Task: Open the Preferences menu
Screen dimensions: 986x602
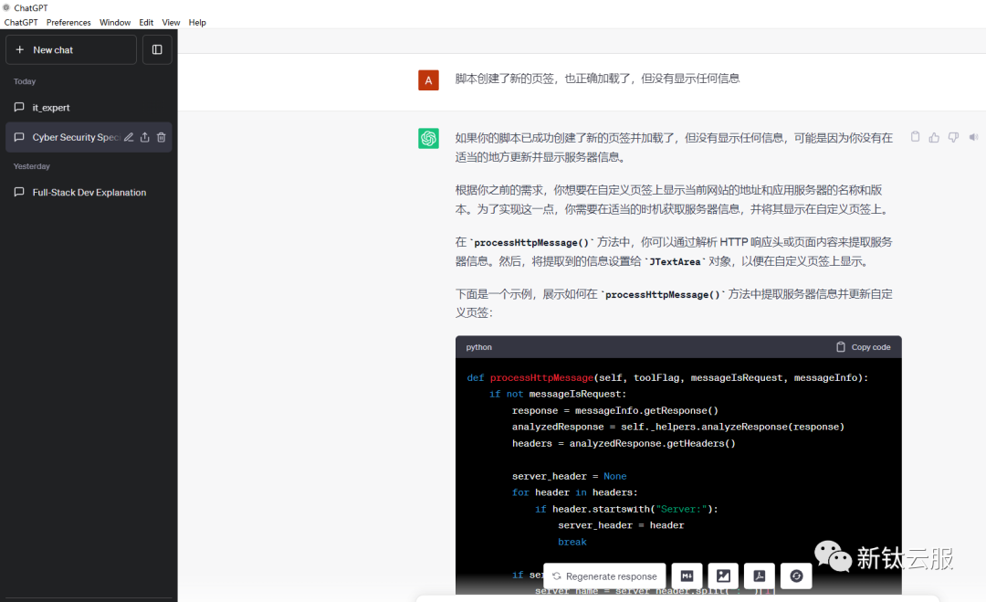Action: click(68, 22)
